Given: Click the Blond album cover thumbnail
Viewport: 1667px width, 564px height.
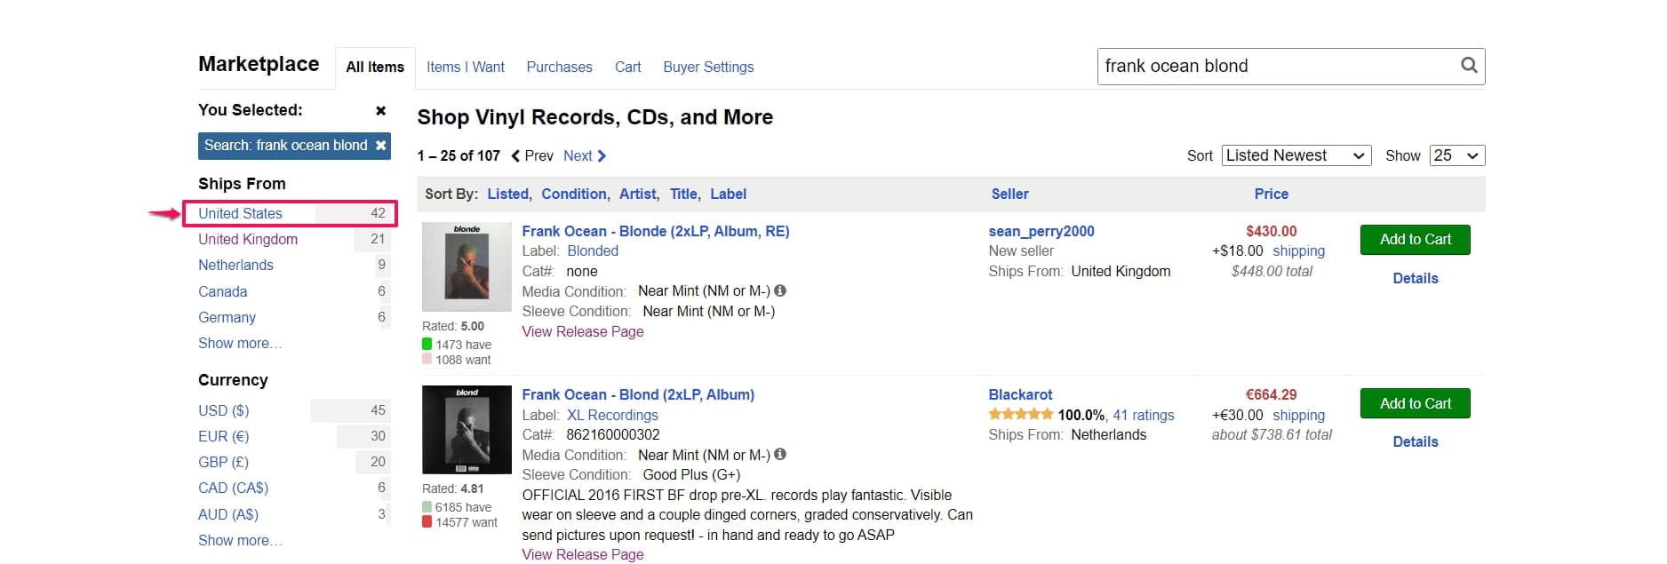Looking at the screenshot, I should [466, 430].
